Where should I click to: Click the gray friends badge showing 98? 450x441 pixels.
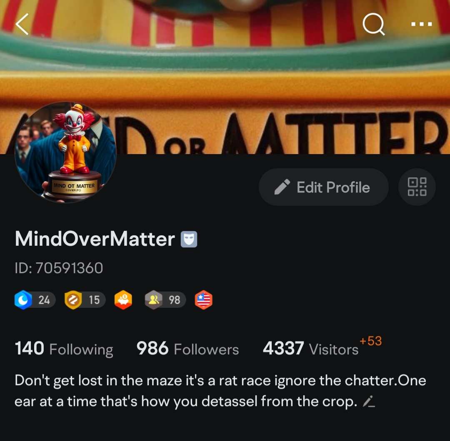pyautogui.click(x=165, y=300)
